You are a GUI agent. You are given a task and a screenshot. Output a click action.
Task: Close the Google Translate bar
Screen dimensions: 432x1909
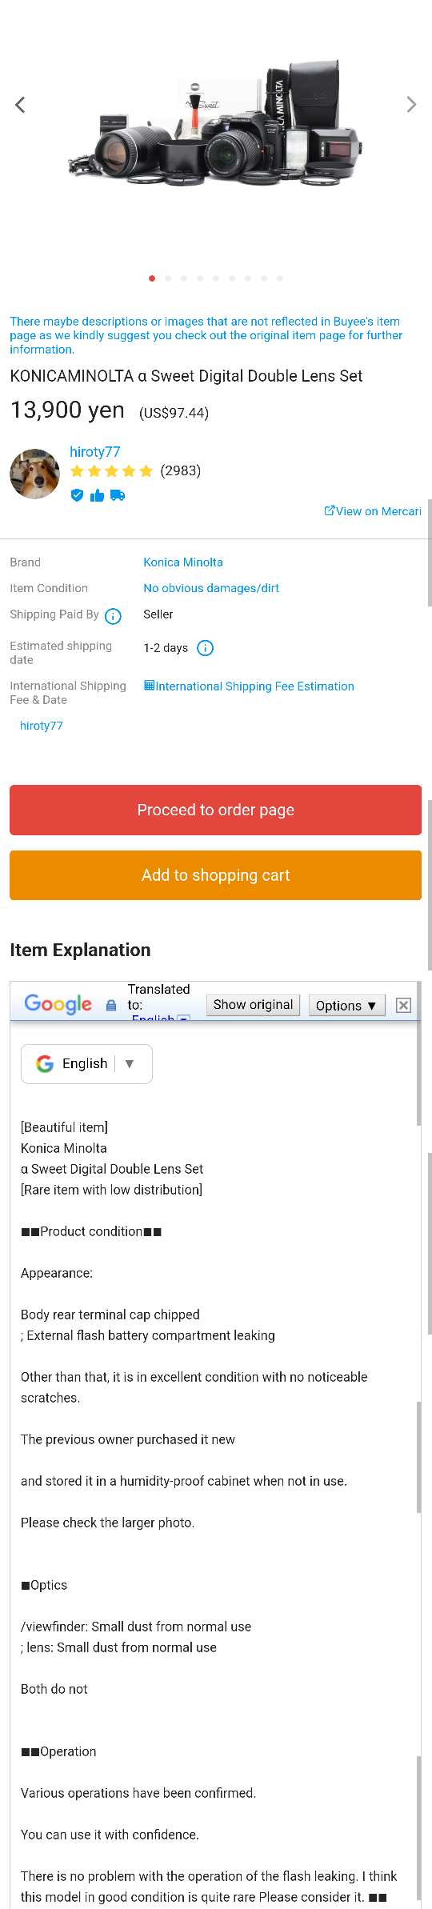(404, 1006)
